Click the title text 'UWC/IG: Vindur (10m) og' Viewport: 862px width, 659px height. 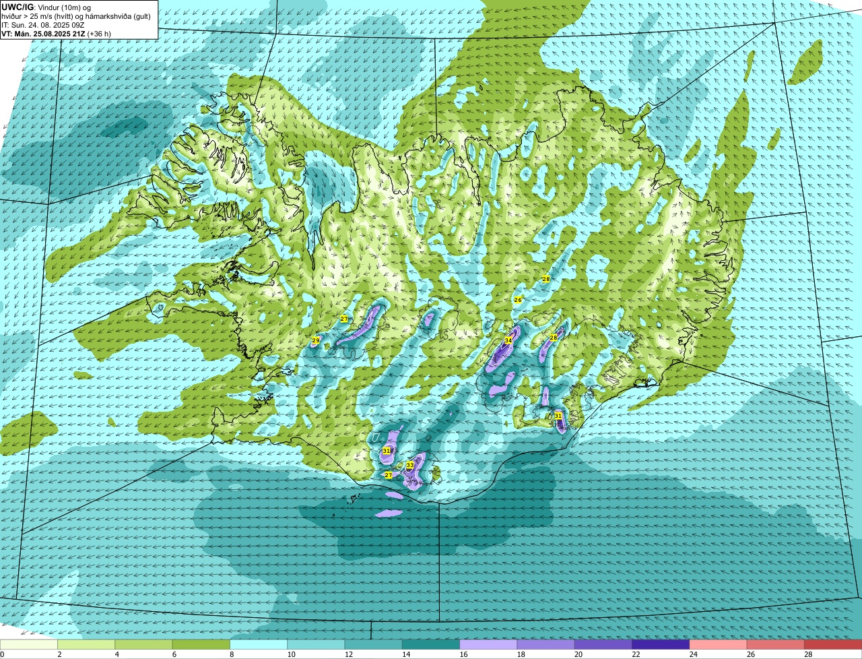(46, 7)
